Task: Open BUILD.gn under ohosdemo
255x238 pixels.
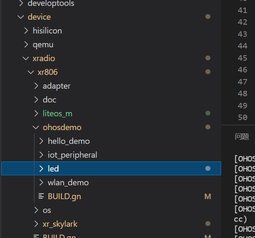Action: tap(64, 197)
